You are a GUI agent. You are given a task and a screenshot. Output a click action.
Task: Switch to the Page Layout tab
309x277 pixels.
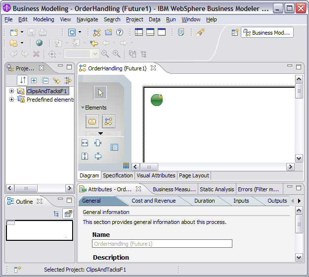pyautogui.click(x=194, y=175)
